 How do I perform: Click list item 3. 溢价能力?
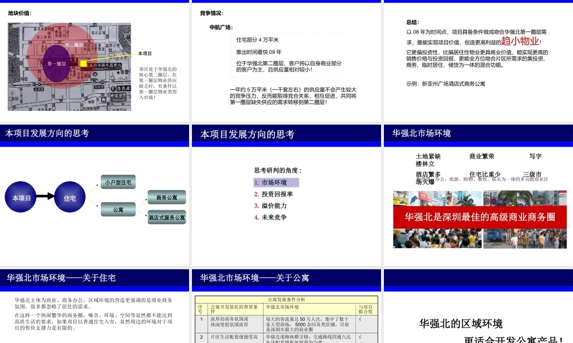coord(270,206)
